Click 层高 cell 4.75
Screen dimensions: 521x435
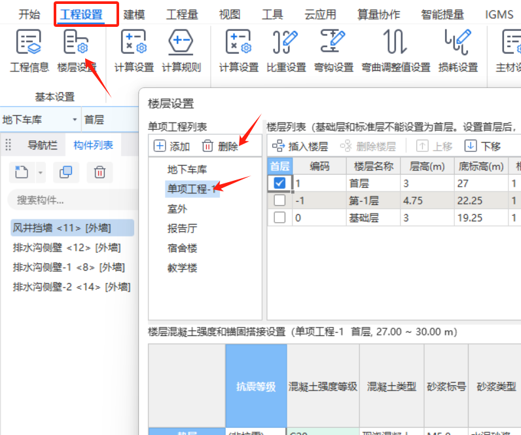click(427, 200)
